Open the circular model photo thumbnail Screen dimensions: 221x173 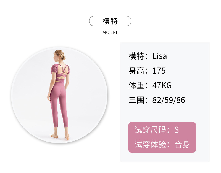point(59,95)
